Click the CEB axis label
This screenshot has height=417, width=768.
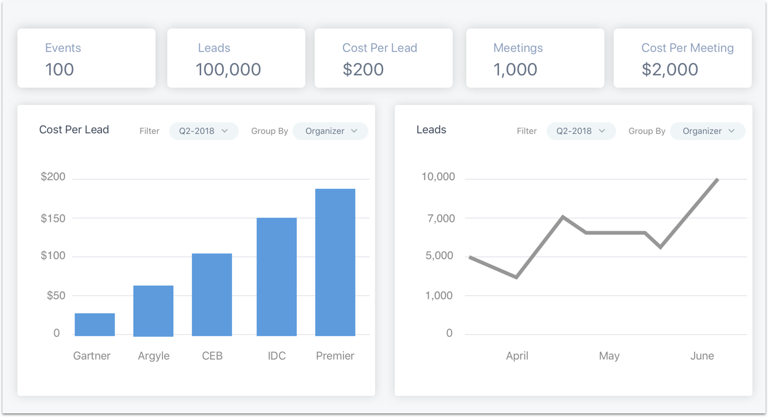tap(212, 356)
